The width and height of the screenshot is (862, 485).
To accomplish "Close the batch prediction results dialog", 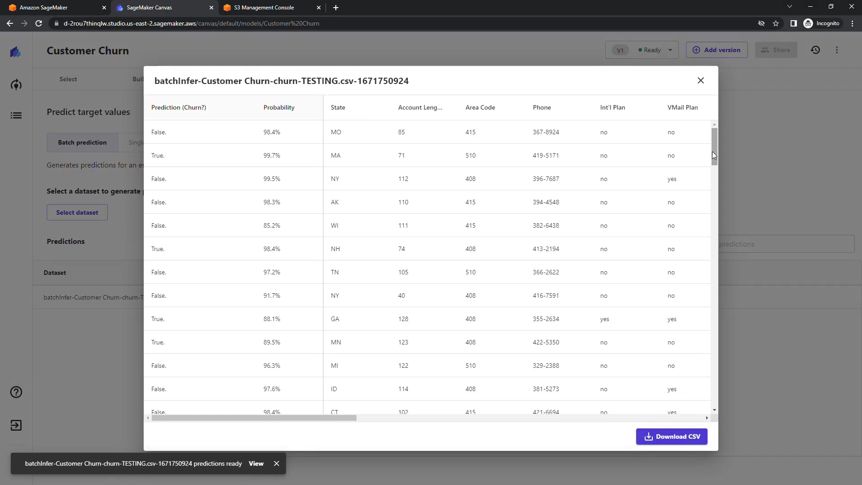I will 700,80.
